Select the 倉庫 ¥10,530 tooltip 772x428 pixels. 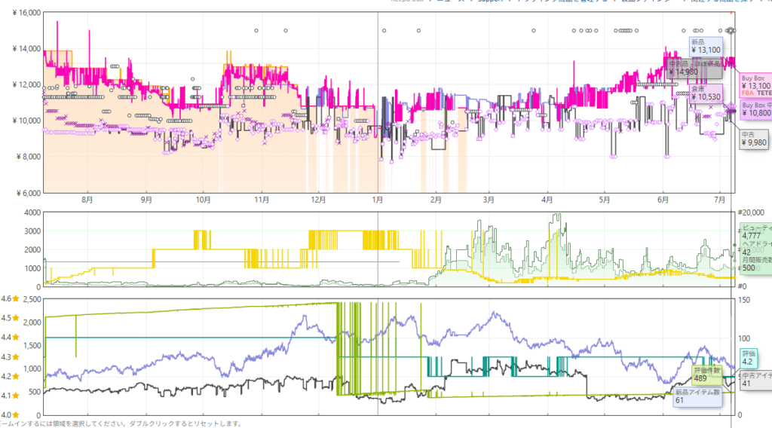[x=706, y=93]
